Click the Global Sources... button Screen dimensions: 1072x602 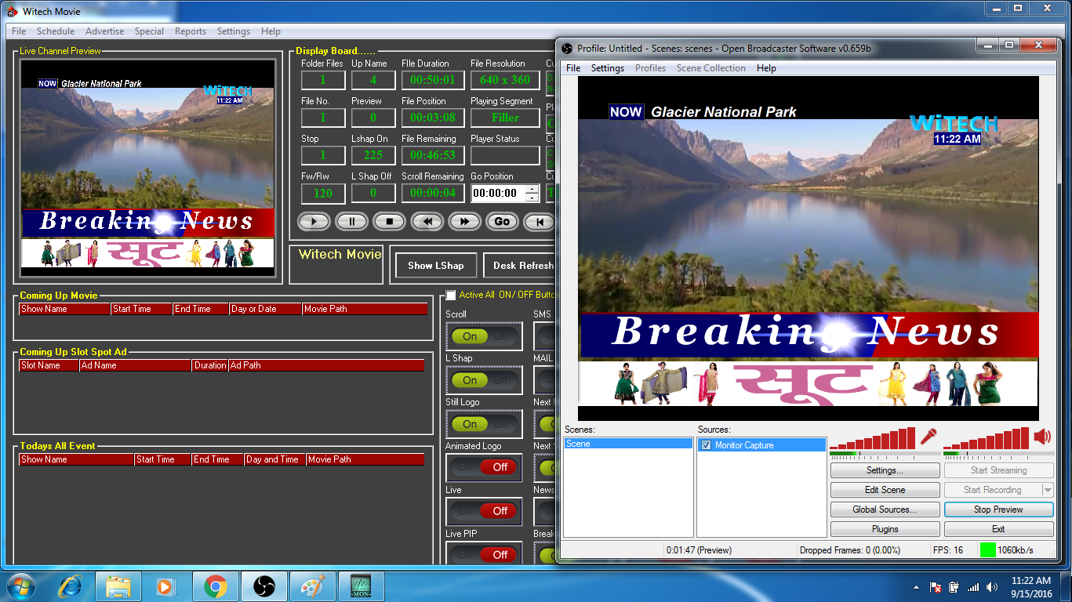[x=885, y=510]
